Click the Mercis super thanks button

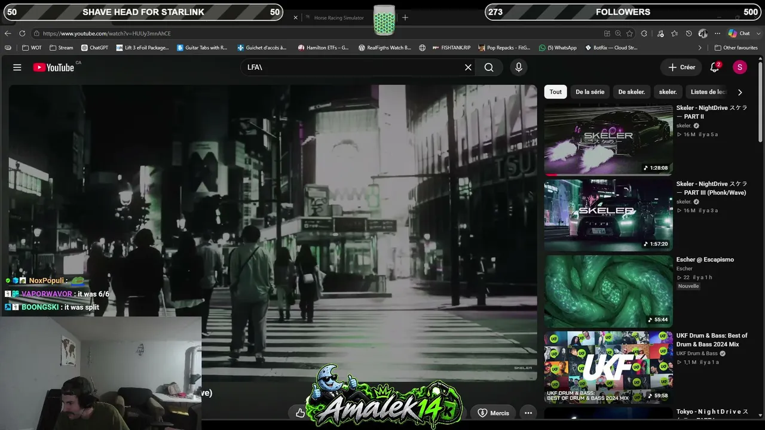pos(493,413)
